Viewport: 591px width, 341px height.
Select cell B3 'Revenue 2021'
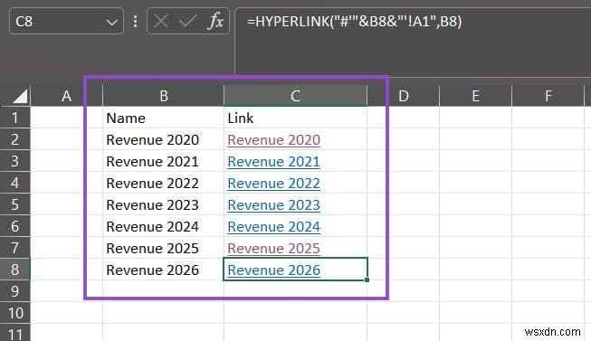tap(163, 162)
